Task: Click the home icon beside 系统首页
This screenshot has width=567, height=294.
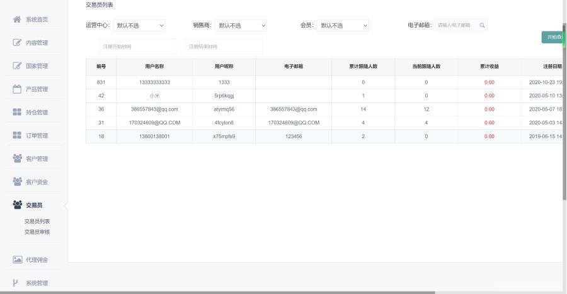Action: tap(17, 19)
